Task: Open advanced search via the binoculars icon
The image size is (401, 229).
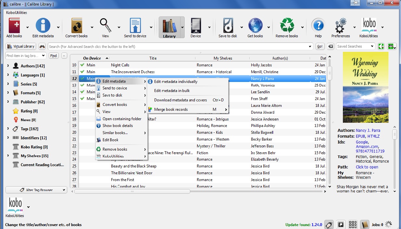Action: click(x=42, y=46)
